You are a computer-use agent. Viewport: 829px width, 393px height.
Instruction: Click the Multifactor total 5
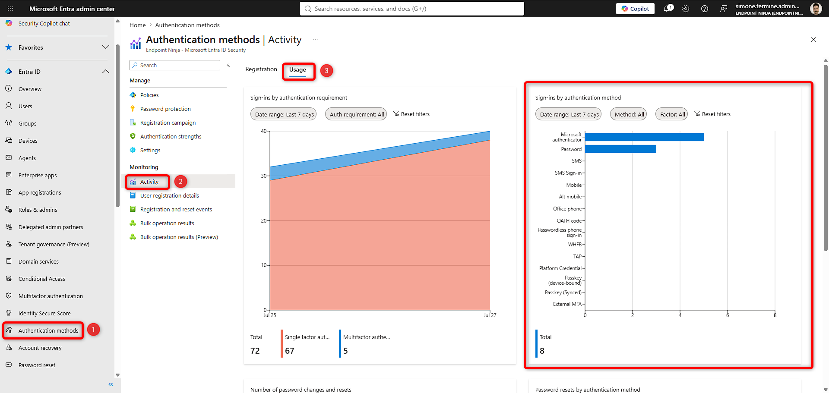(345, 351)
